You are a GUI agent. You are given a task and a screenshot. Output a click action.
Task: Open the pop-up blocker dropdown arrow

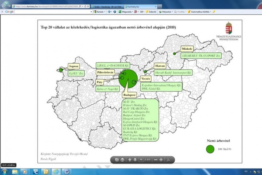pyautogui.click(x=138, y=12)
